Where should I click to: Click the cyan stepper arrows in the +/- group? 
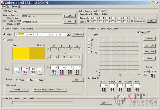(x=54, y=72)
